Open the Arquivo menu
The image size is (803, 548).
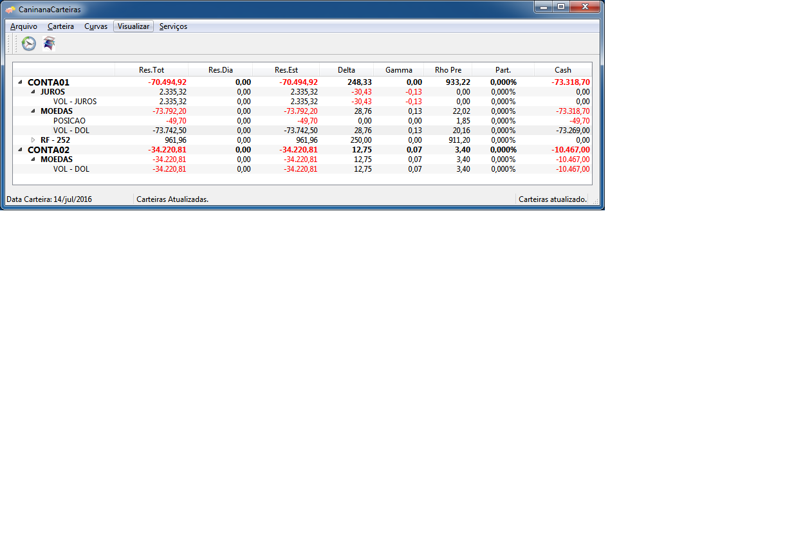24,26
